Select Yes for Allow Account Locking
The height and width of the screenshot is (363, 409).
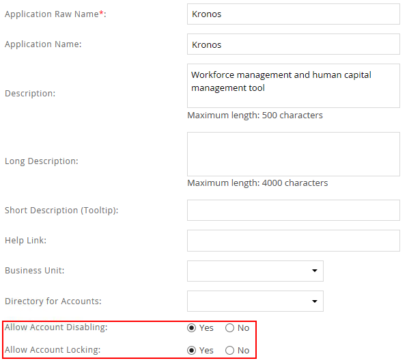(x=191, y=350)
